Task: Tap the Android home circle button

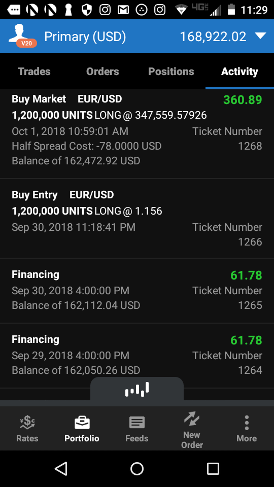Action: click(137, 469)
